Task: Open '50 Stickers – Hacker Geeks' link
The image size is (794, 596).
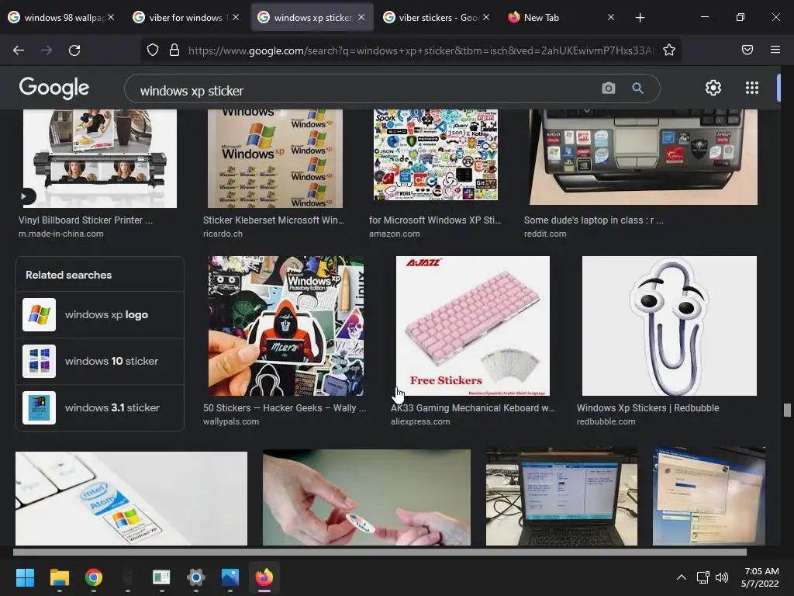Action: [285, 408]
